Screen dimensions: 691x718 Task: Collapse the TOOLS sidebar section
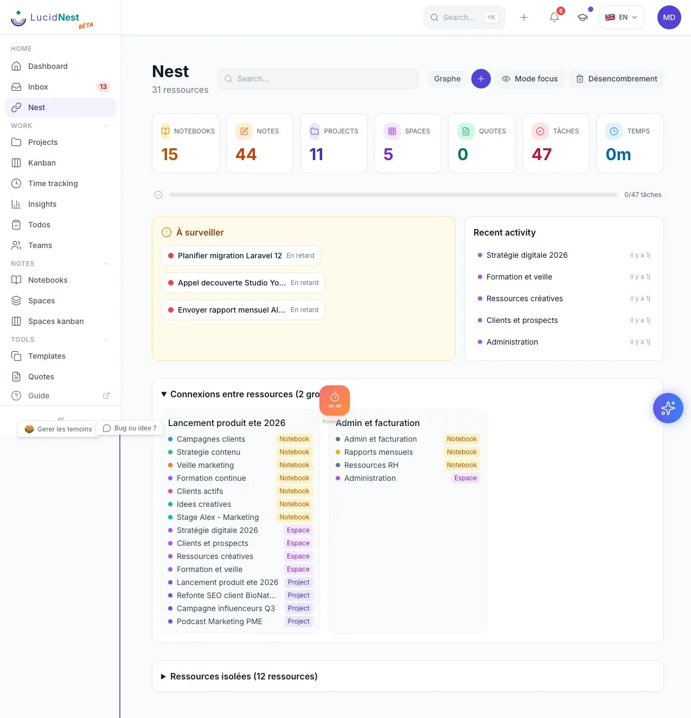click(106, 340)
